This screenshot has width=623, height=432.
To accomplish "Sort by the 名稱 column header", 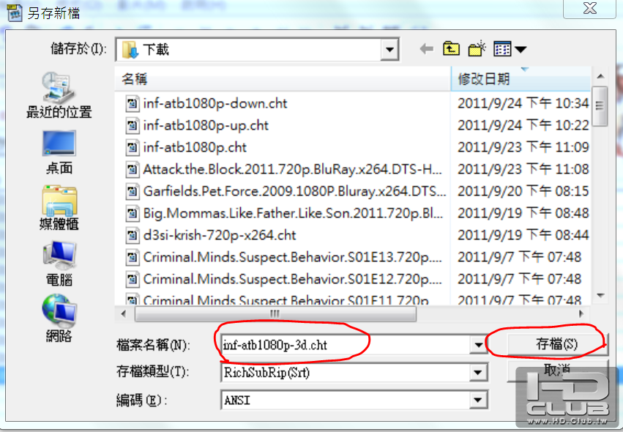I will (283, 79).
